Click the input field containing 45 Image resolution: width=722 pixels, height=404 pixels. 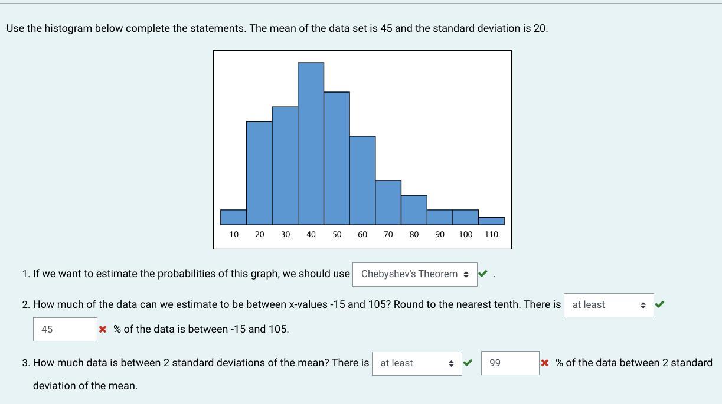click(x=65, y=329)
